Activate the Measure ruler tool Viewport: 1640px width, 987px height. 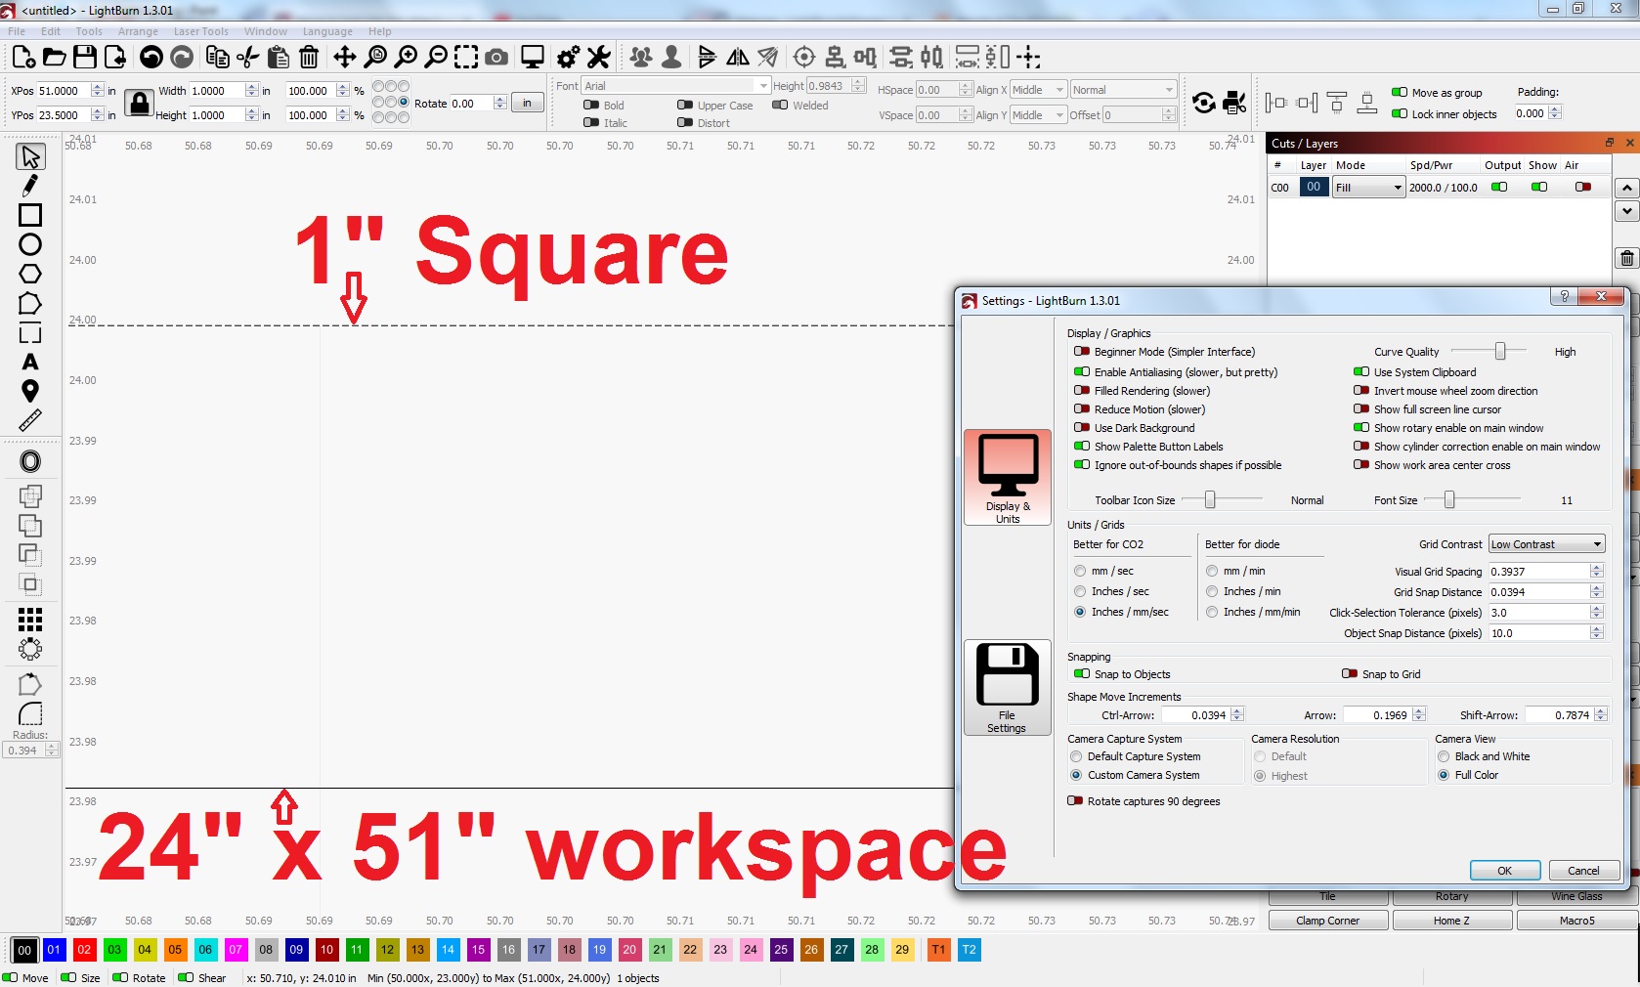(30, 420)
